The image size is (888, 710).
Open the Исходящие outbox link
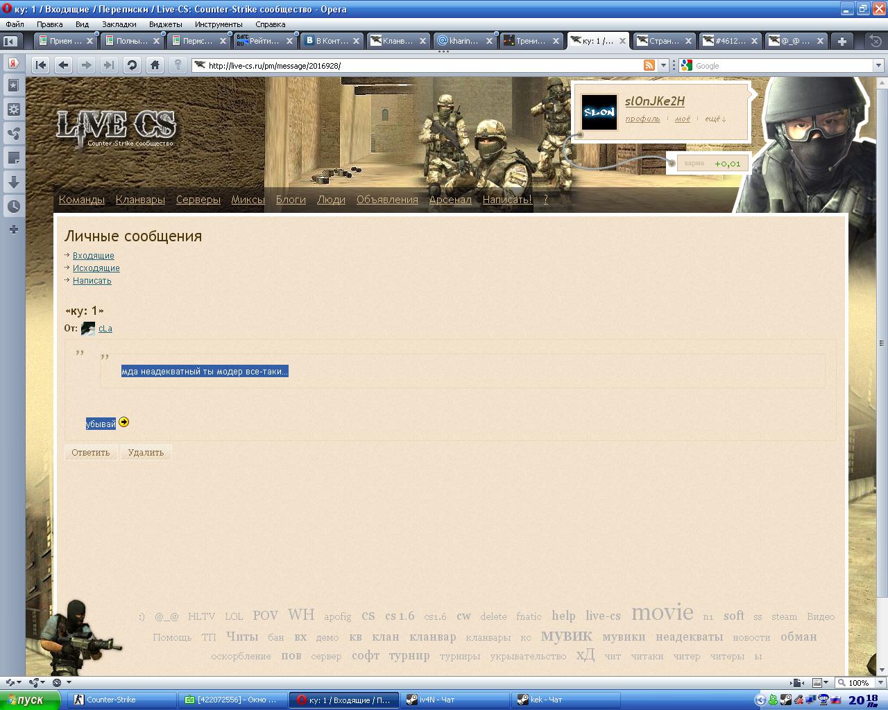click(x=96, y=268)
